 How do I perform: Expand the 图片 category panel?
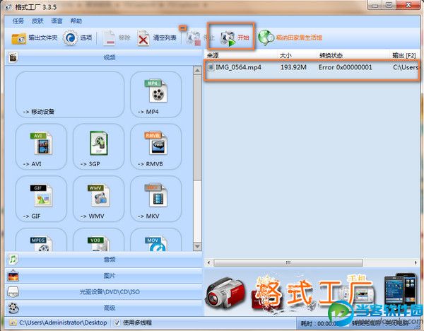click(x=103, y=276)
